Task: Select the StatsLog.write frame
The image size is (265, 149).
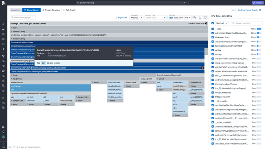Action: click(148, 79)
